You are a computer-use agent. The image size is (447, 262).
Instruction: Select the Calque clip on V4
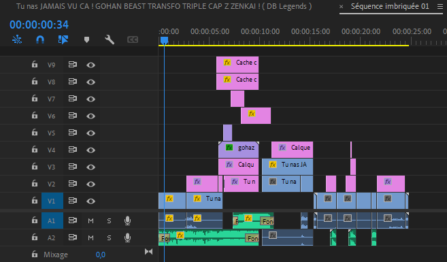click(292, 150)
